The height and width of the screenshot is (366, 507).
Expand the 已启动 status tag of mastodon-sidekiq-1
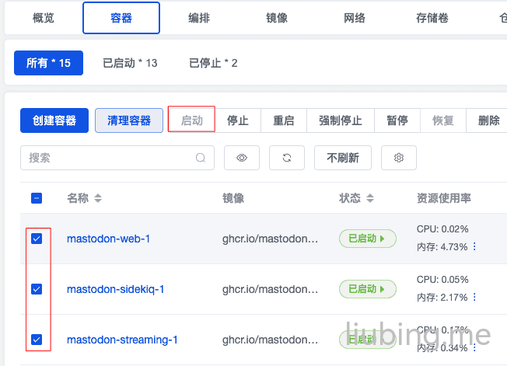tap(367, 289)
